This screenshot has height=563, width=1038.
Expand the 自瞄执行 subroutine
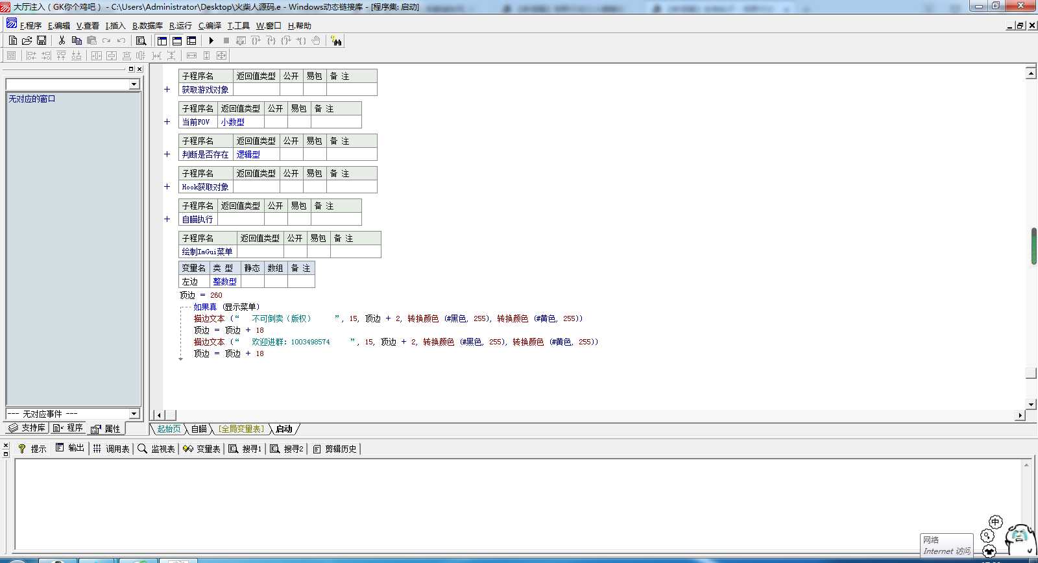coord(167,219)
